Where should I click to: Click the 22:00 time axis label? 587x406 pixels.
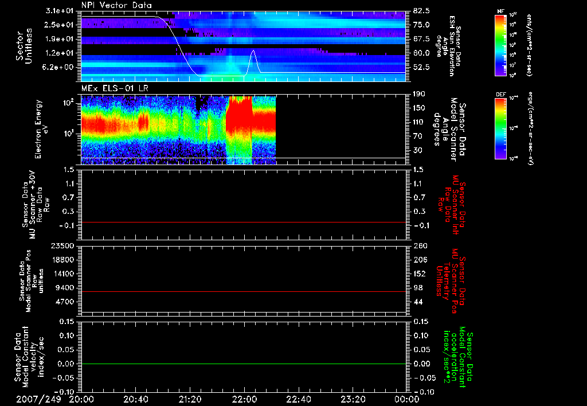[244, 399]
